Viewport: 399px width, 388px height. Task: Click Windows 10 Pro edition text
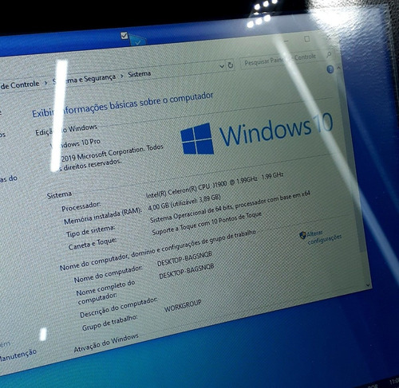[75, 143]
